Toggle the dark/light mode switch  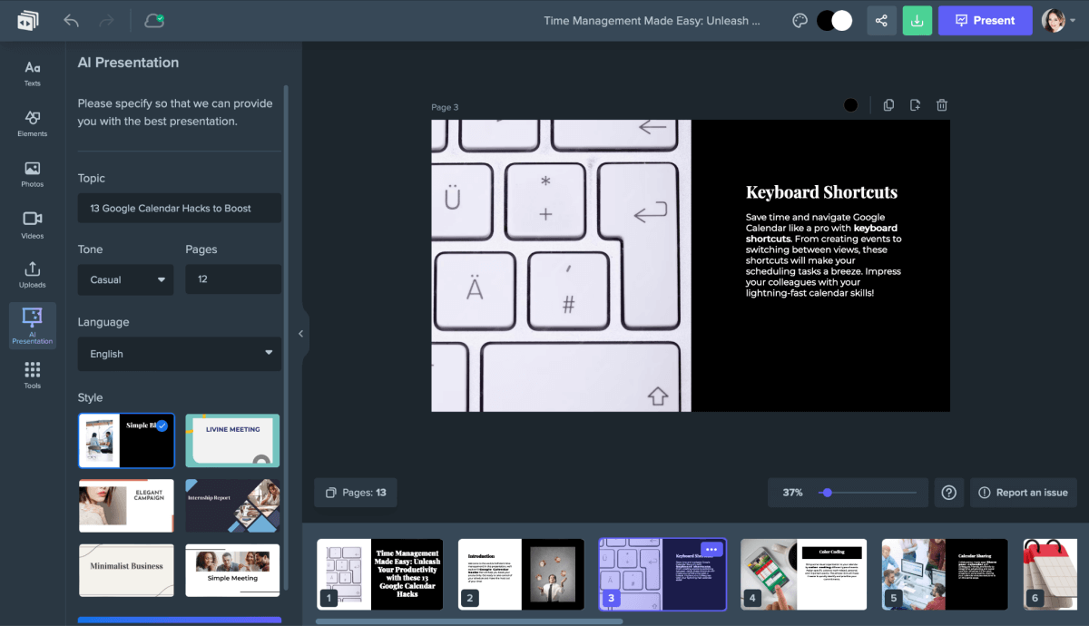[x=835, y=21]
